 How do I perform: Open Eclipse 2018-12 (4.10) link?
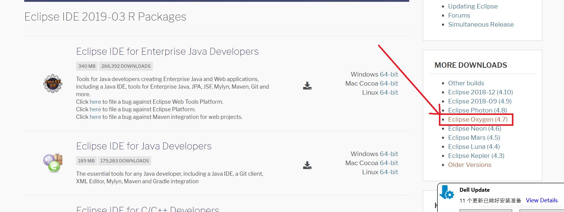[481, 92]
